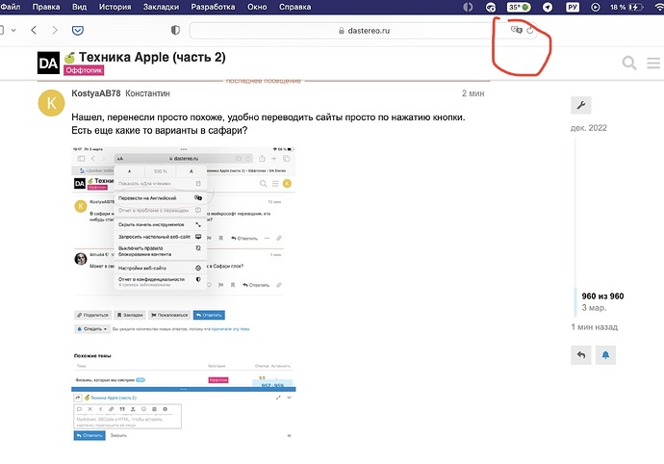The width and height of the screenshot is (664, 464).
Task: Open the Окно menu
Action: pyautogui.click(x=257, y=7)
